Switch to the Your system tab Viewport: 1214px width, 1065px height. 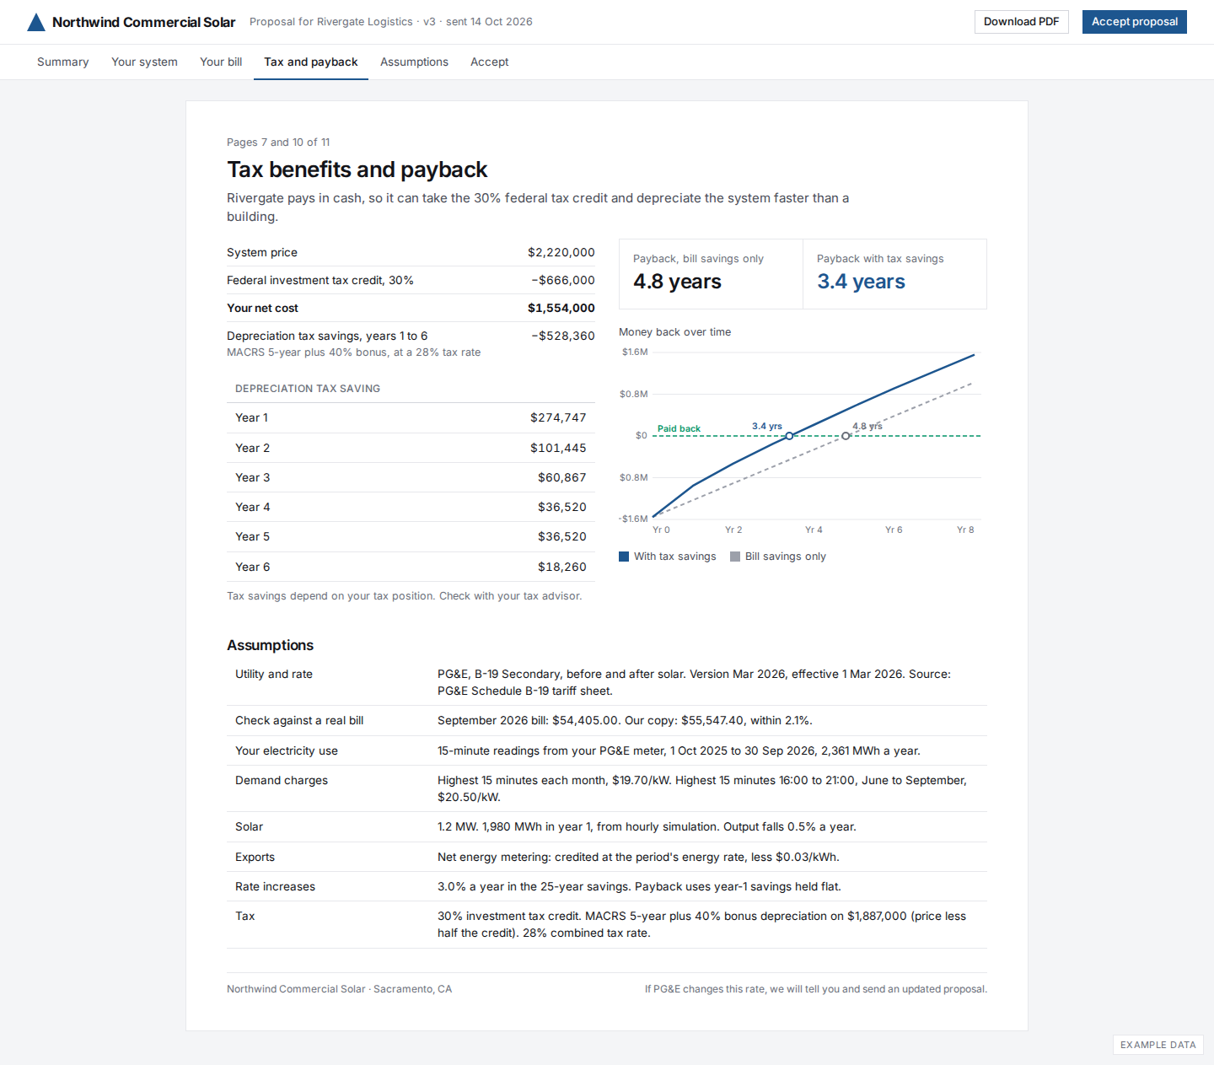tap(144, 62)
